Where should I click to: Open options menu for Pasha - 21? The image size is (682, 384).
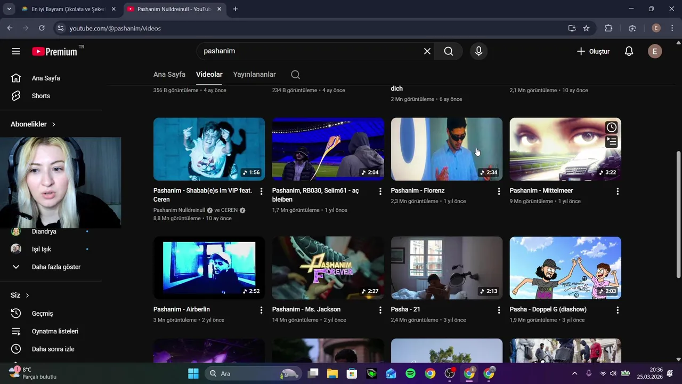point(499,310)
